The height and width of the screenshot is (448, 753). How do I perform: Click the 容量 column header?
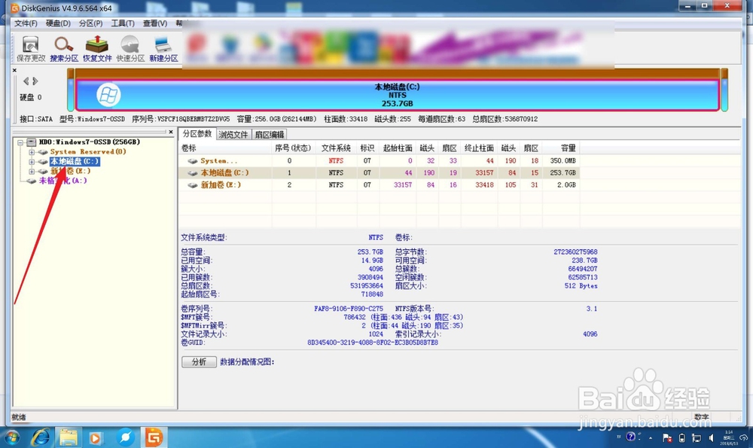coord(561,148)
